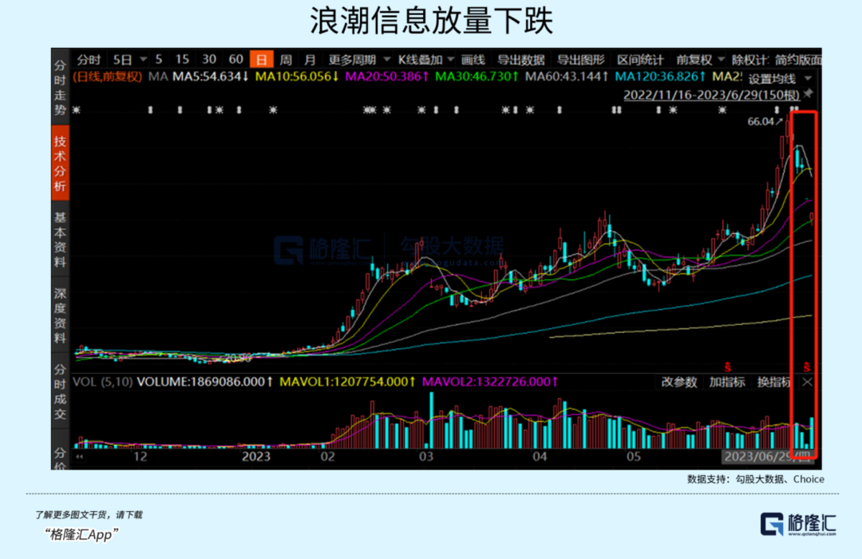Open the 基本资料 sidebar tab

[x=60, y=240]
